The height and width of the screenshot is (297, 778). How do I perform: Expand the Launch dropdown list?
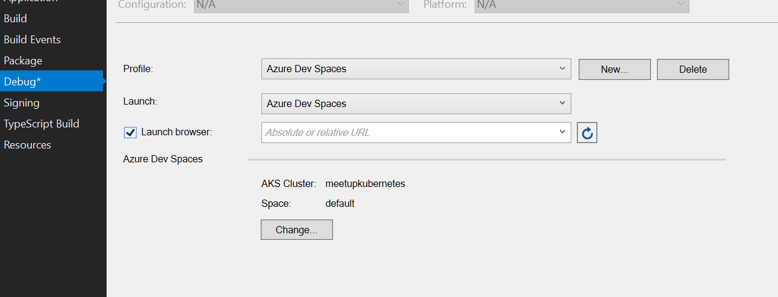[415, 103]
